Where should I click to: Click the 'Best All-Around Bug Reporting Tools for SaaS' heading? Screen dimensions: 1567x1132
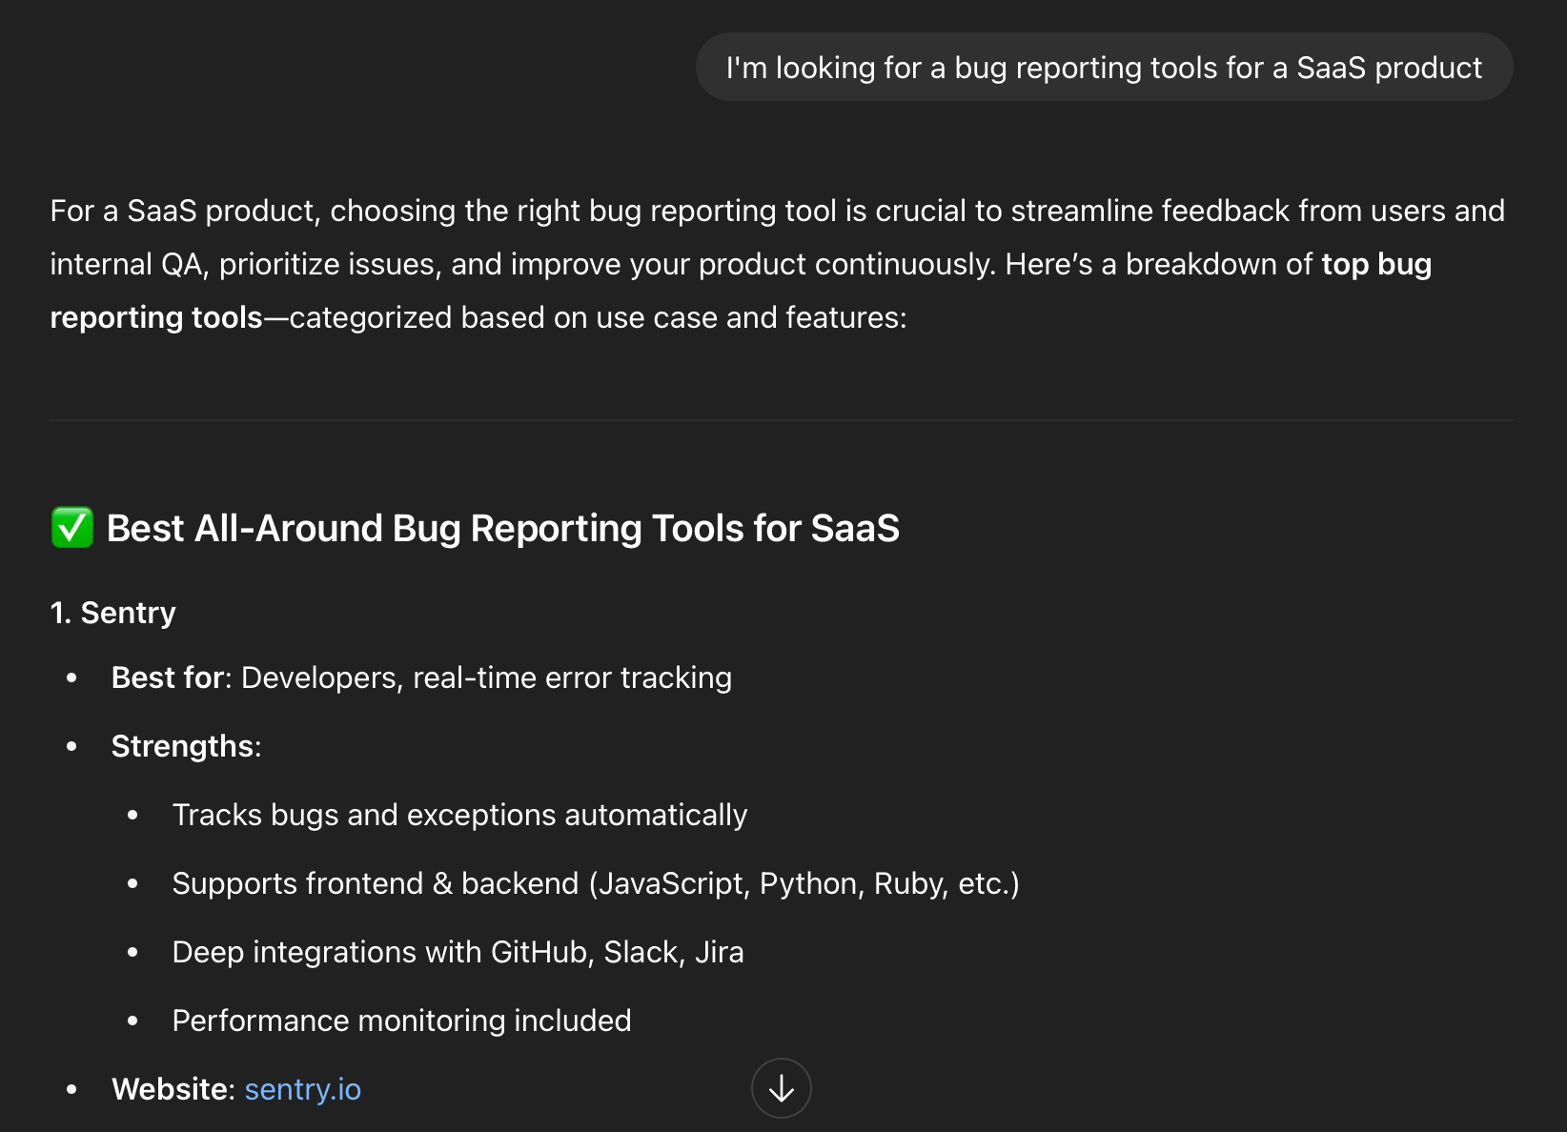(503, 529)
